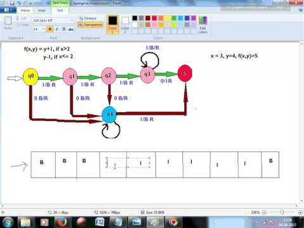The image size is (304, 228).
Task: Toggle Underline text formatting
Action: pyautogui.click(x=63, y=29)
